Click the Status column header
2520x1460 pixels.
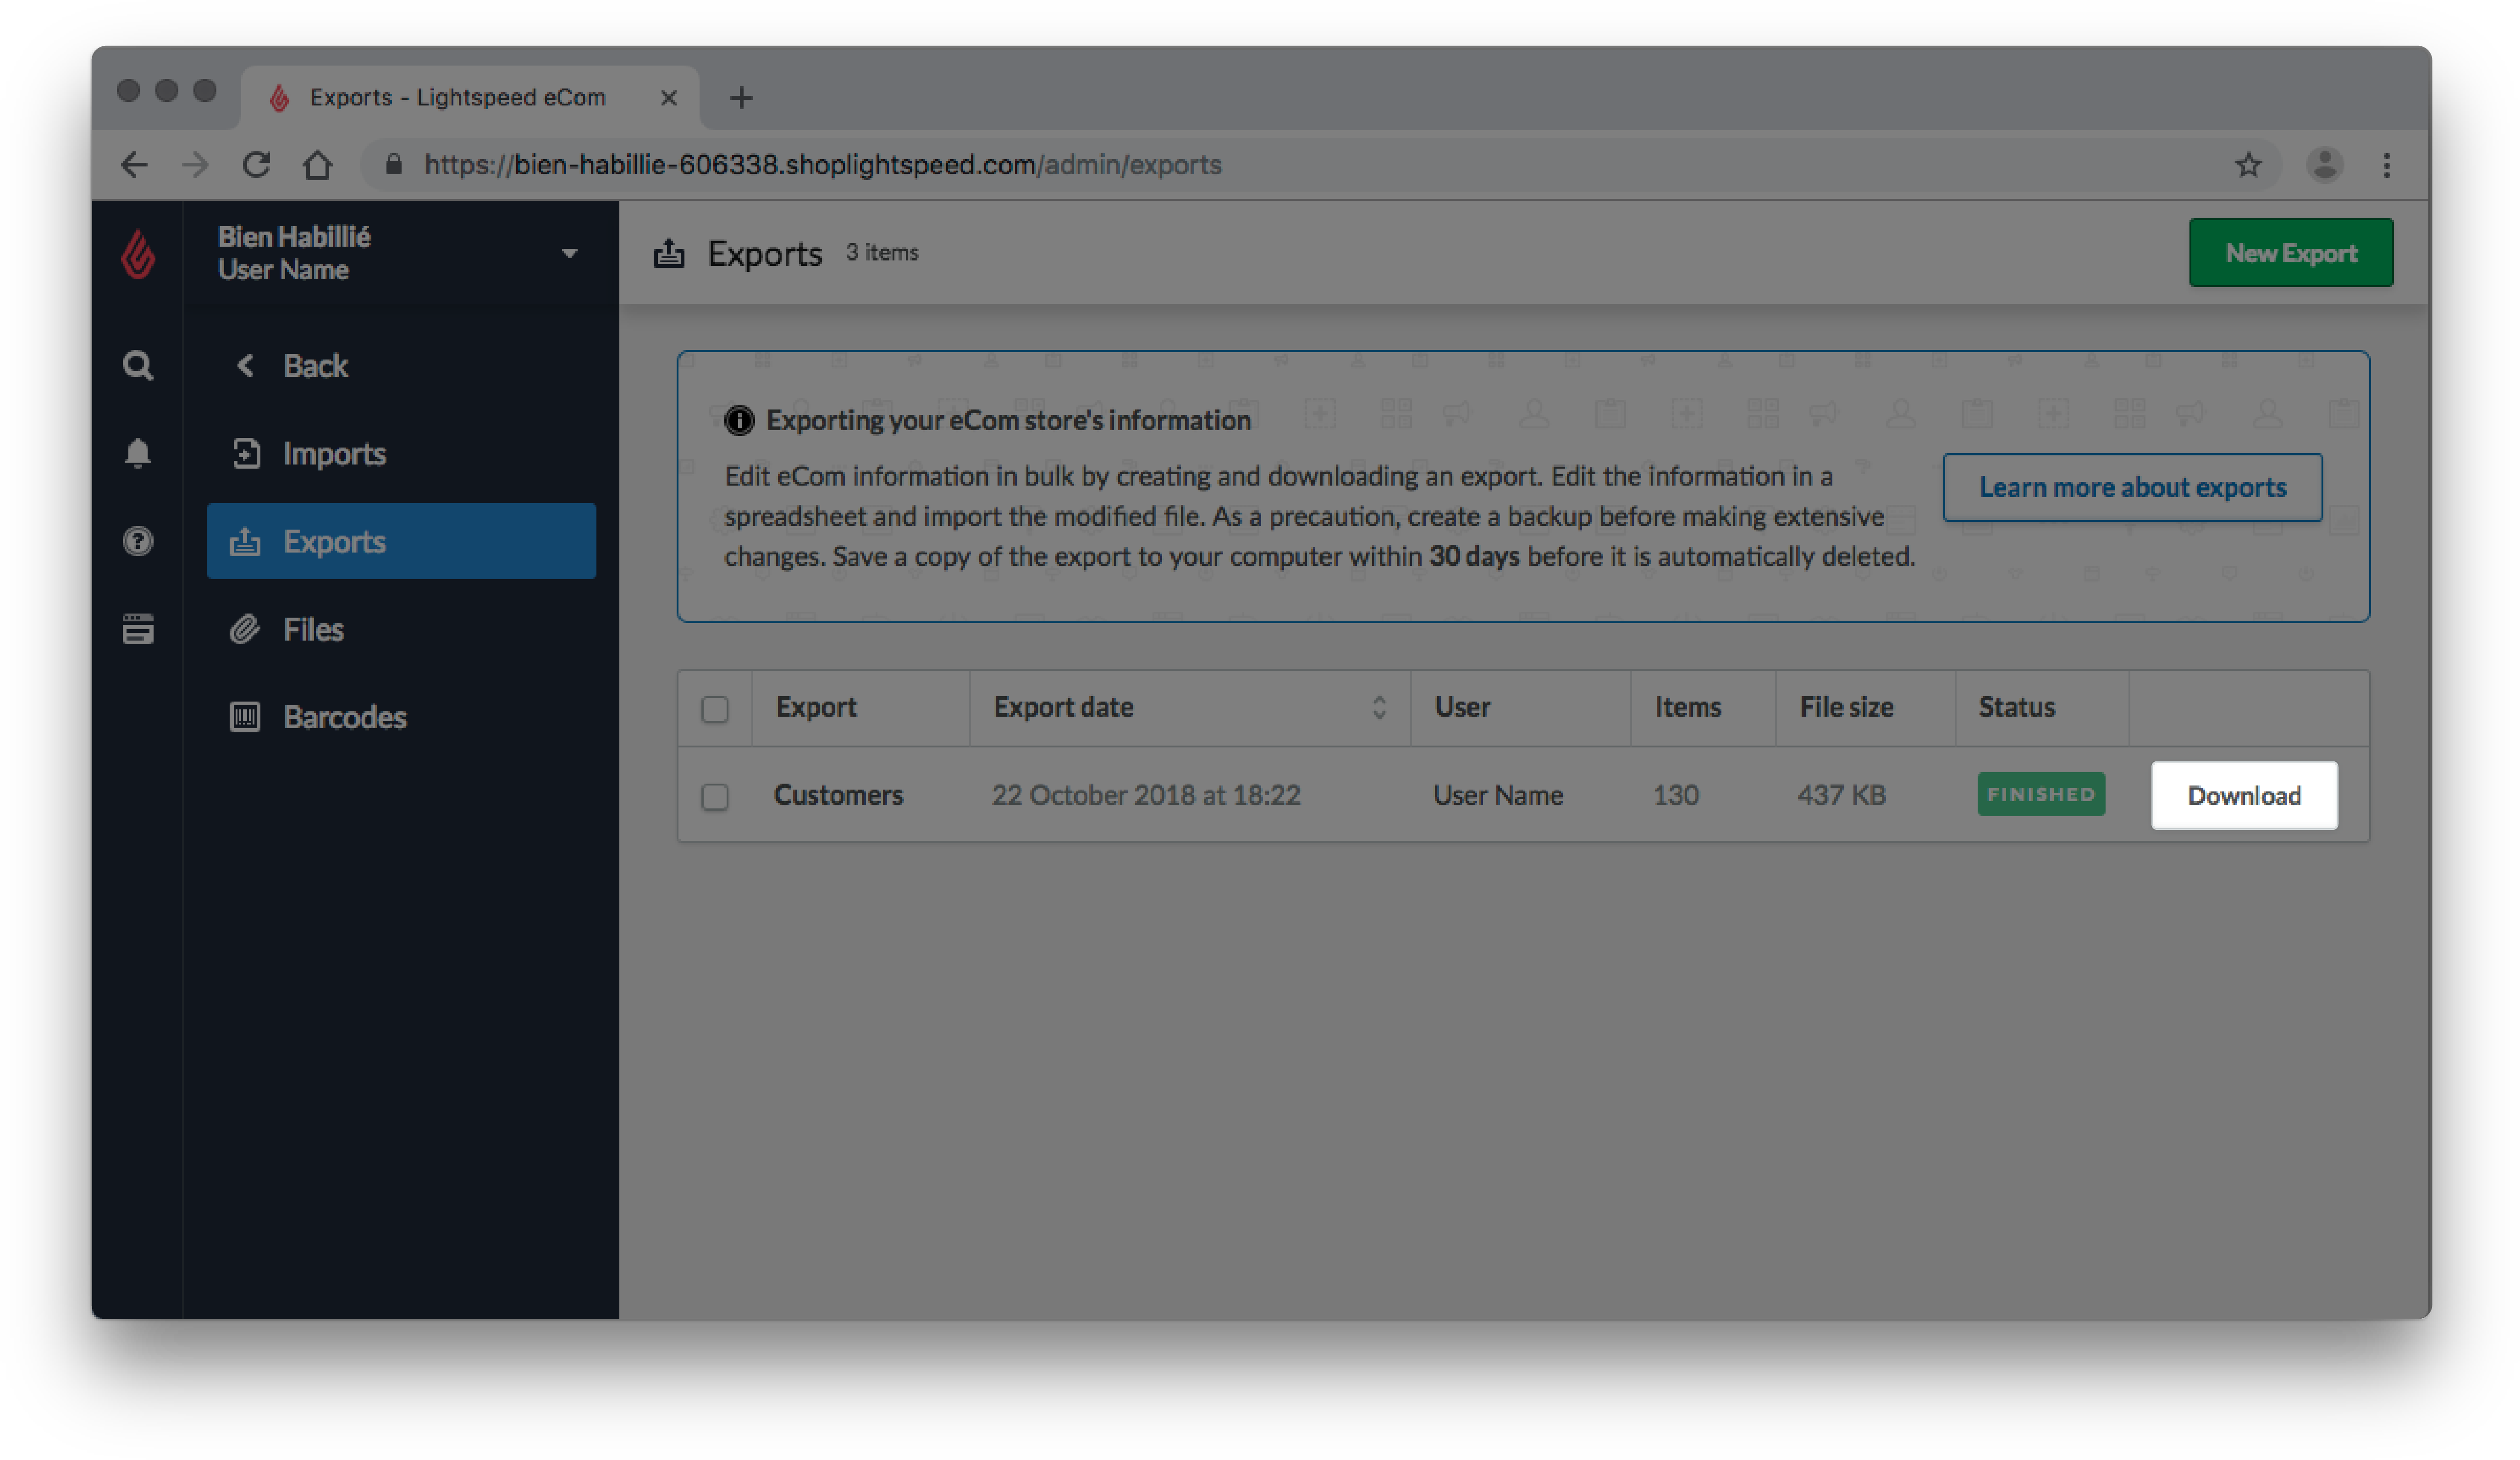(x=2016, y=707)
